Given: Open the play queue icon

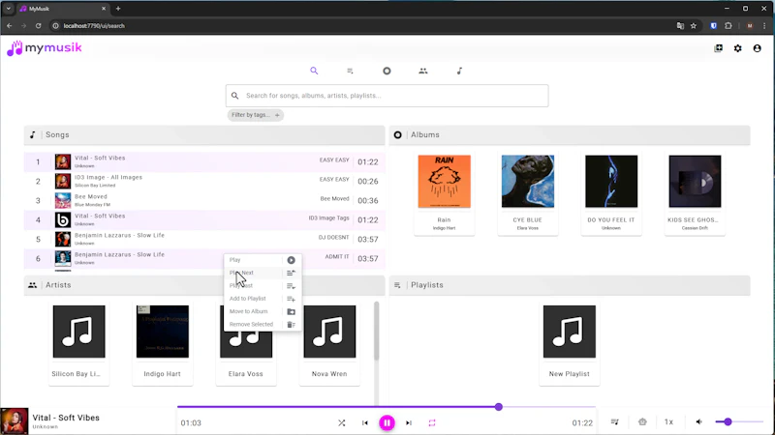Looking at the screenshot, I should tap(614, 422).
